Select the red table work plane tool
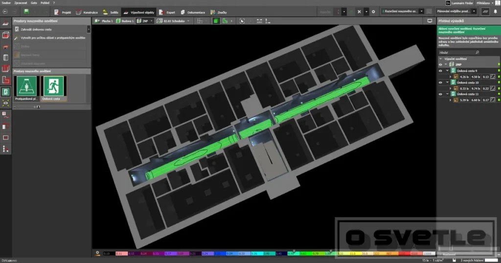Screen dimensions: 501x263 click(6, 46)
